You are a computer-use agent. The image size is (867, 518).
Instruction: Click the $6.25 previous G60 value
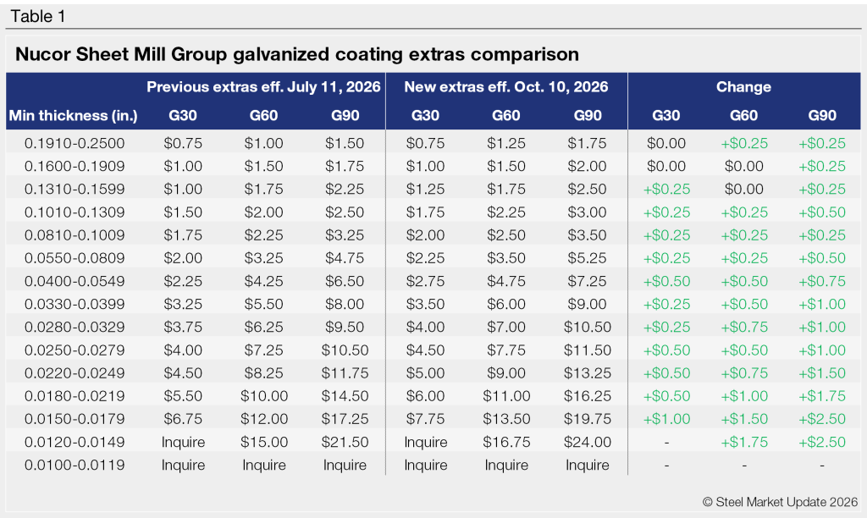pos(264,327)
